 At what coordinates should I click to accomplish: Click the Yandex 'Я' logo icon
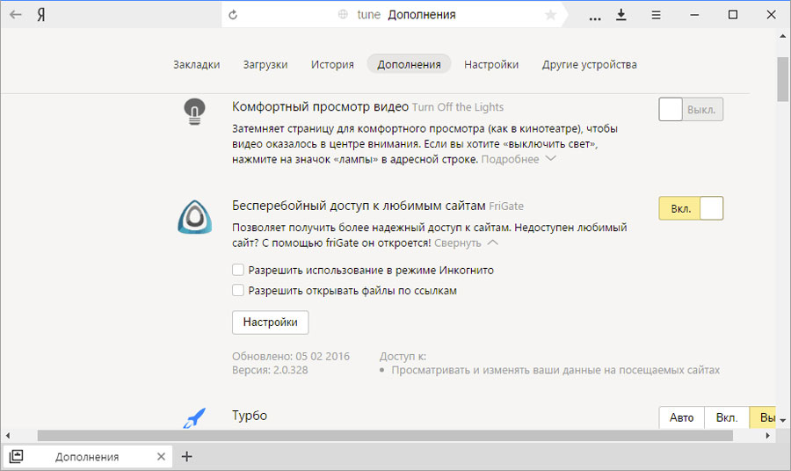pos(41,15)
